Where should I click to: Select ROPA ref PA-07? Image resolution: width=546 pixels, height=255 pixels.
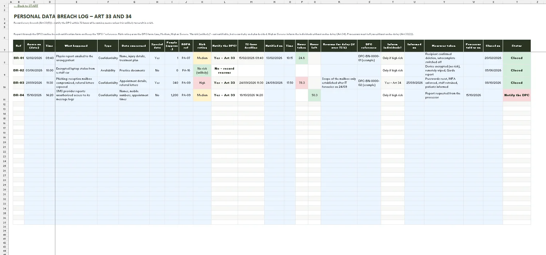pyautogui.click(x=186, y=58)
